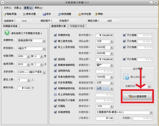Click the 合计基准保费 button
Screen dimensions: 159x126
pos(137,97)
